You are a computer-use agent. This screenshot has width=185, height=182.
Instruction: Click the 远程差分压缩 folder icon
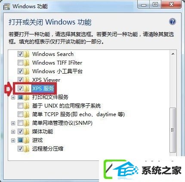click(x=26, y=149)
